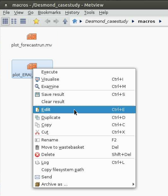Open the Bookmarks menu
The image size is (168, 196).
coord(49,12)
